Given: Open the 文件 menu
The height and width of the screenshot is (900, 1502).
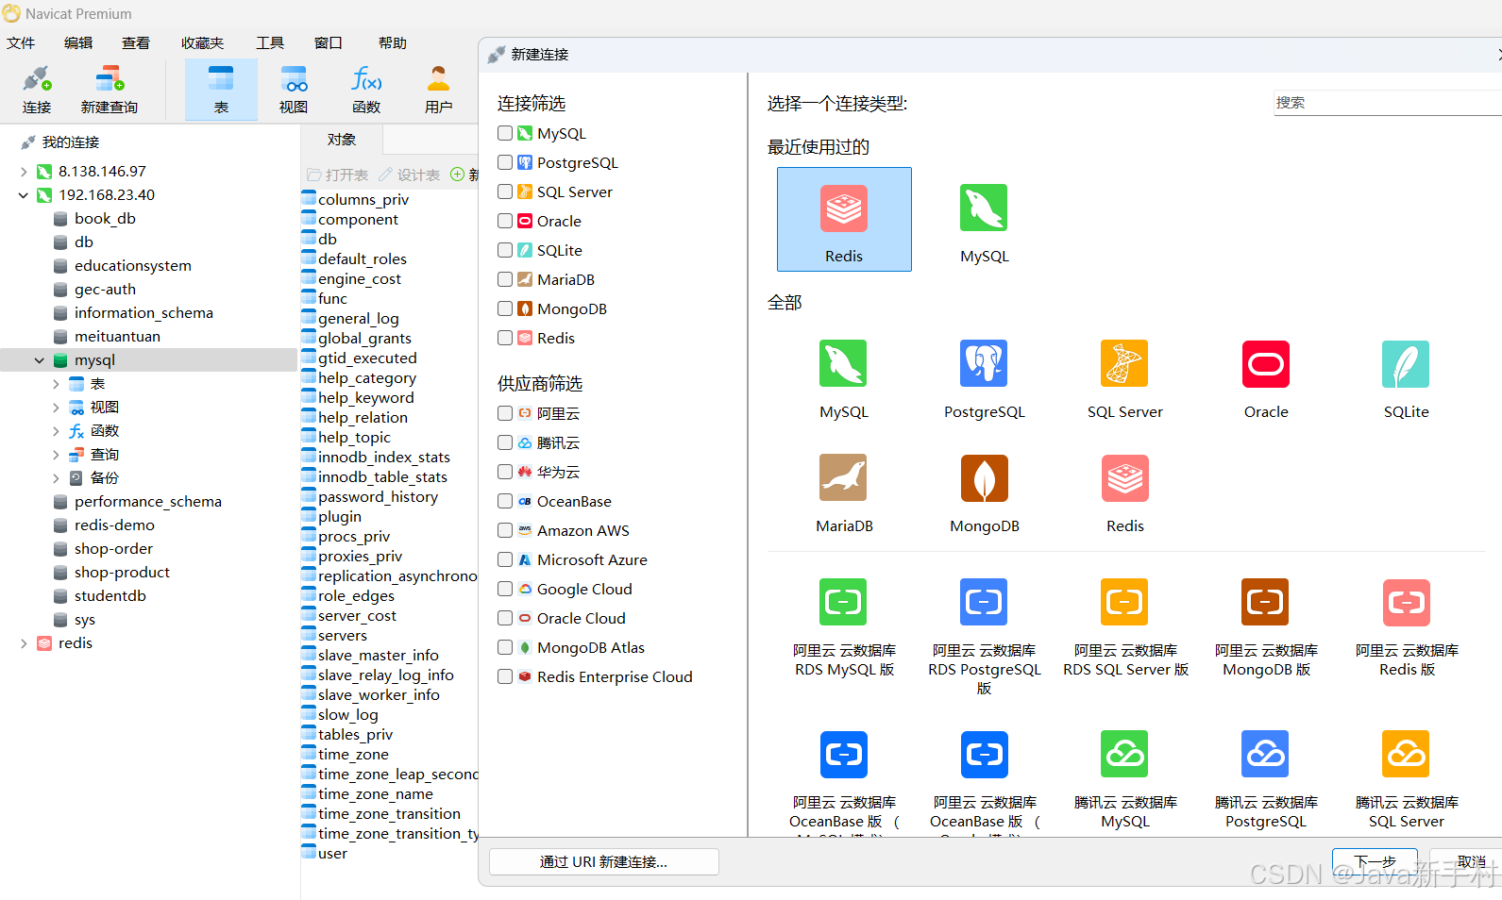Looking at the screenshot, I should [x=21, y=42].
